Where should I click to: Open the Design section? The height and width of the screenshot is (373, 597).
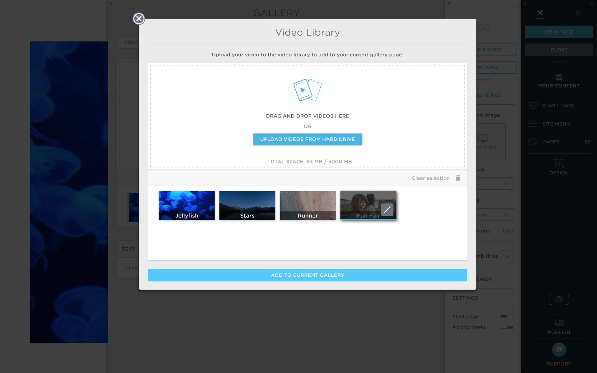tap(559, 167)
